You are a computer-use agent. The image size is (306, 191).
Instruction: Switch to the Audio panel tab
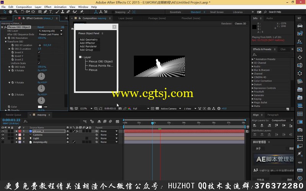pyautogui.click(x=270, y=18)
